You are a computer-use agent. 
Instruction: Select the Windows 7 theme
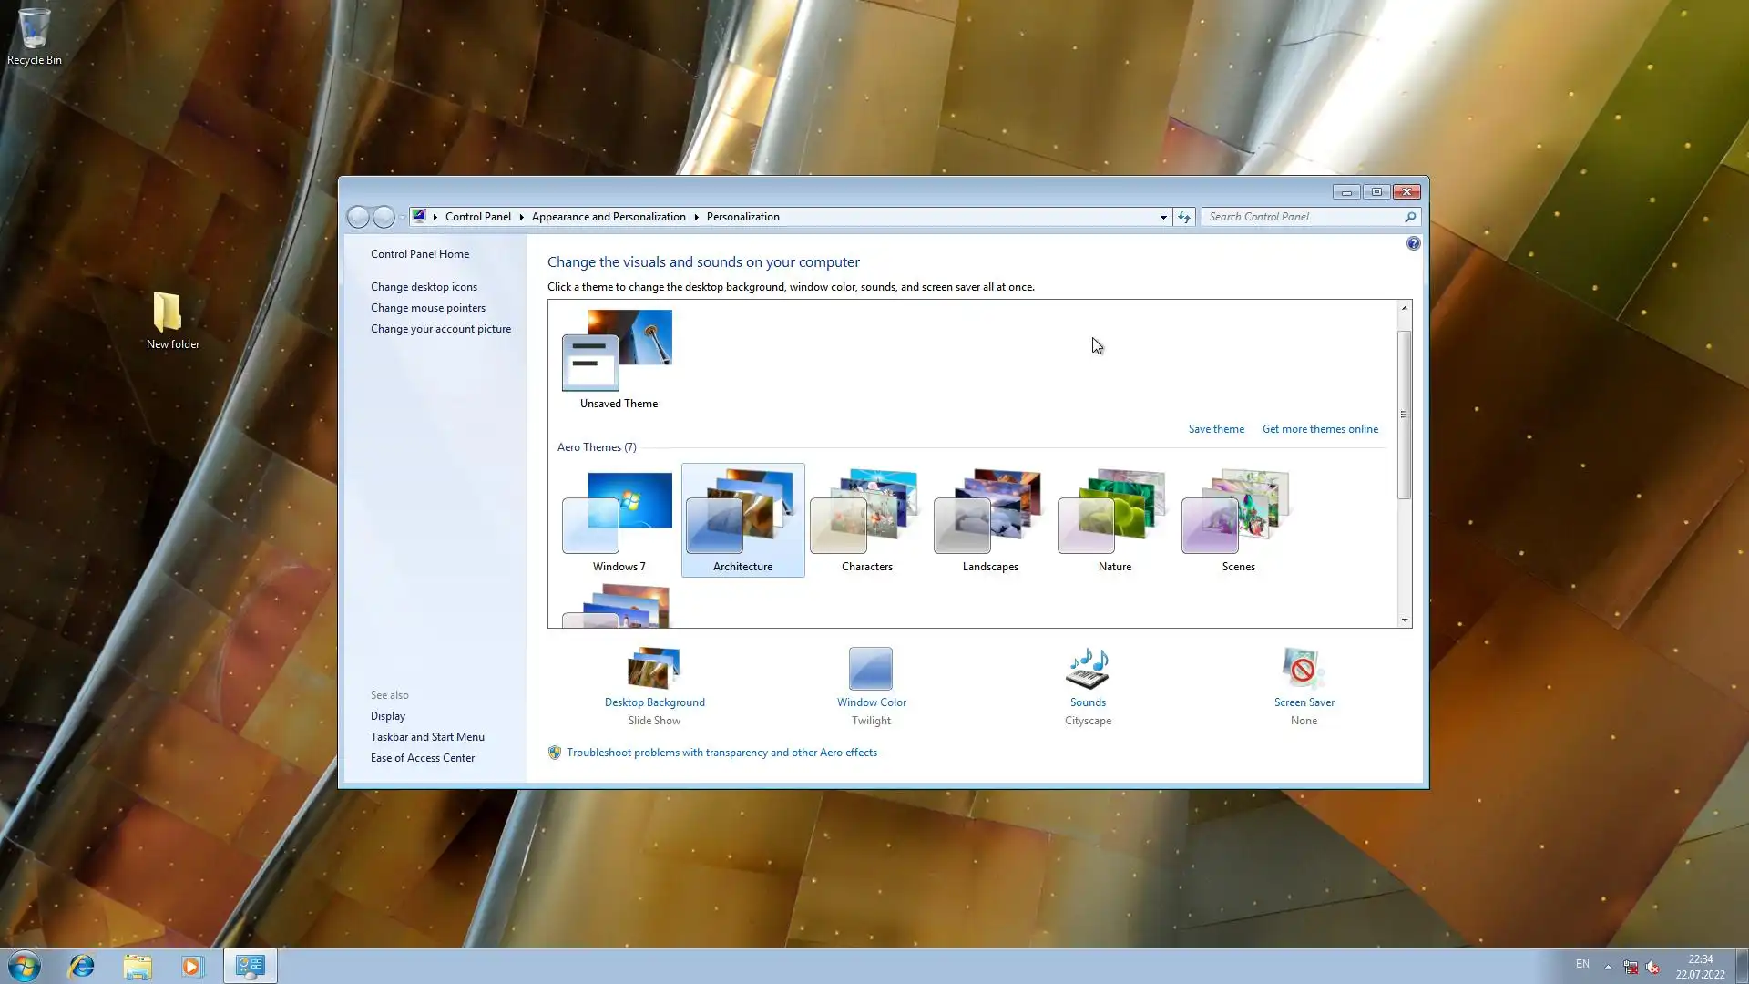coord(619,521)
